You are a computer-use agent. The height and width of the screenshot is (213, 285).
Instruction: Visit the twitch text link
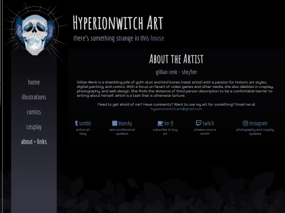208,124
